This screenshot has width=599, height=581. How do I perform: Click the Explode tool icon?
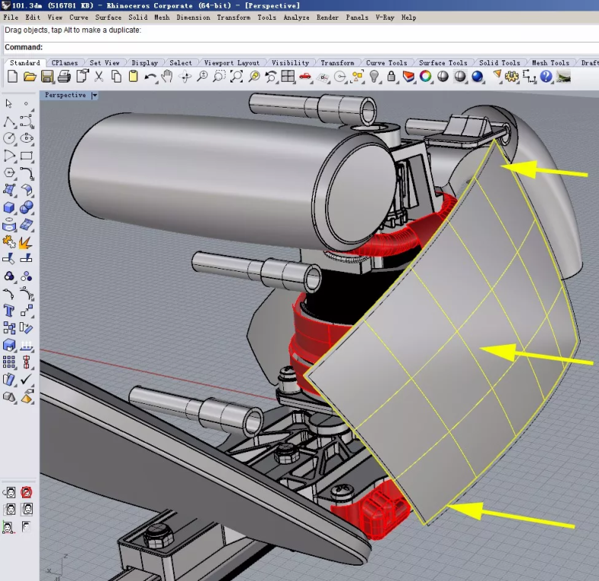pyautogui.click(x=26, y=242)
